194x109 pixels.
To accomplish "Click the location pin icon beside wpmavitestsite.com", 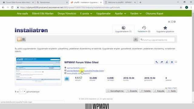I will [65, 68].
